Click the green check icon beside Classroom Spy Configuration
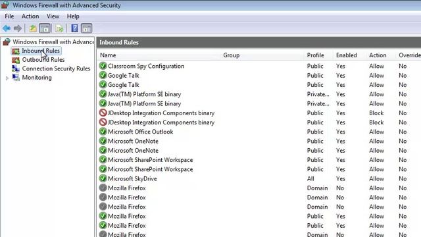The width and height of the screenshot is (421, 237). [103, 66]
